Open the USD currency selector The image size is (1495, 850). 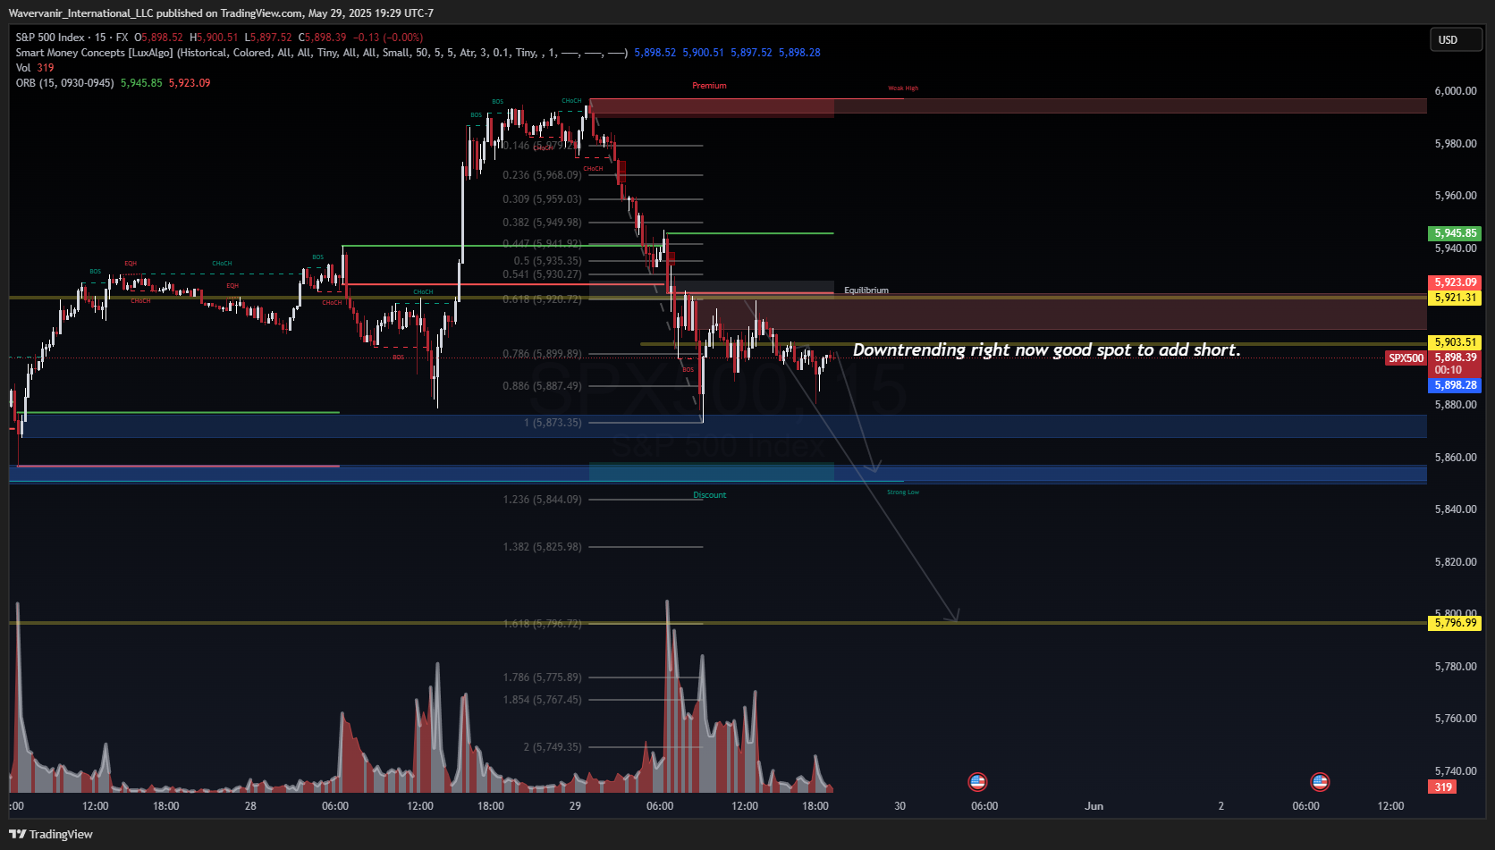pyautogui.click(x=1456, y=39)
